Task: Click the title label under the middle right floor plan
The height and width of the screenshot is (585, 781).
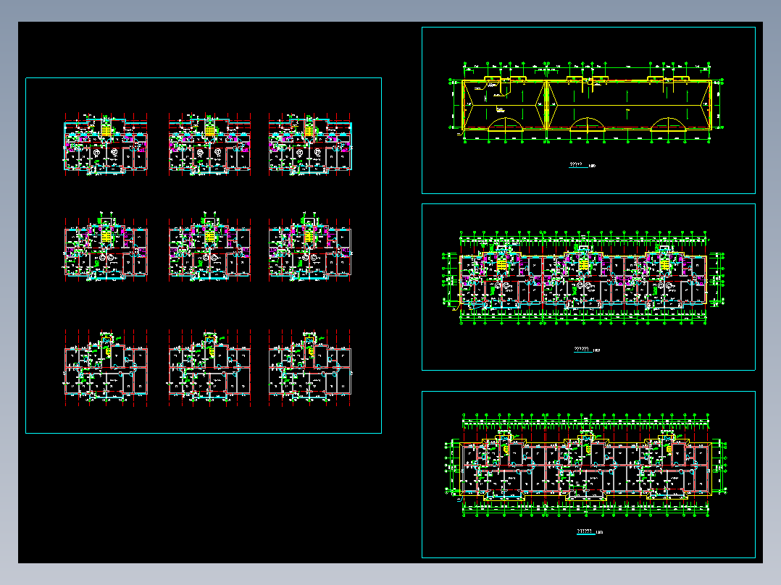Action: click(586, 350)
